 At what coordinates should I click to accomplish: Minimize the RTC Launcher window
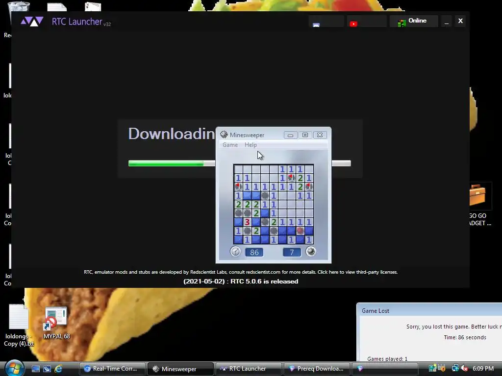pyautogui.click(x=447, y=21)
